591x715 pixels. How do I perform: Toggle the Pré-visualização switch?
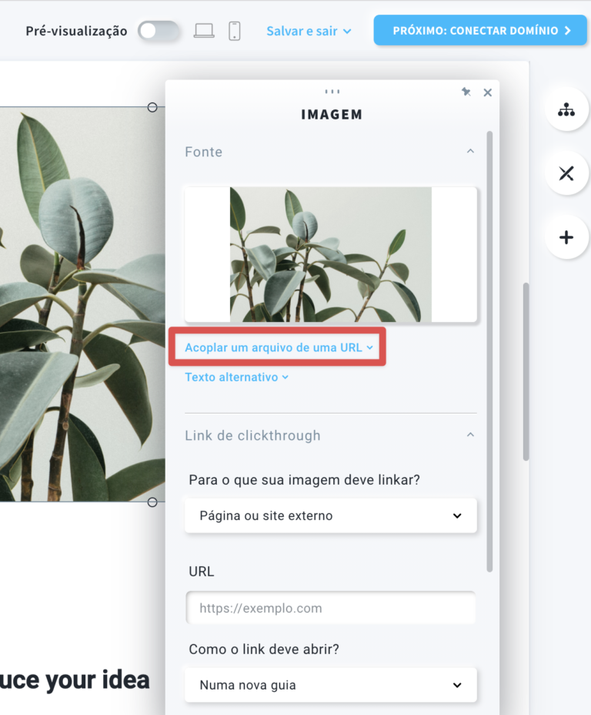tap(159, 31)
